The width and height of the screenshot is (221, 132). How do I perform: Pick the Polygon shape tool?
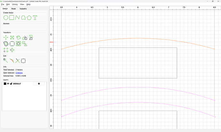click(29, 18)
